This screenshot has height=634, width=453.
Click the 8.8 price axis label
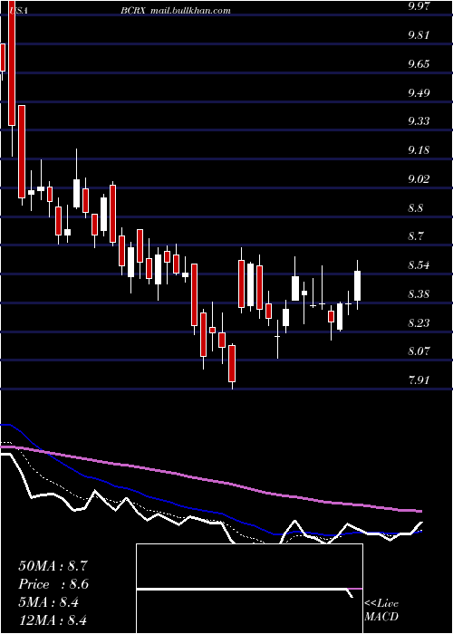click(x=416, y=208)
